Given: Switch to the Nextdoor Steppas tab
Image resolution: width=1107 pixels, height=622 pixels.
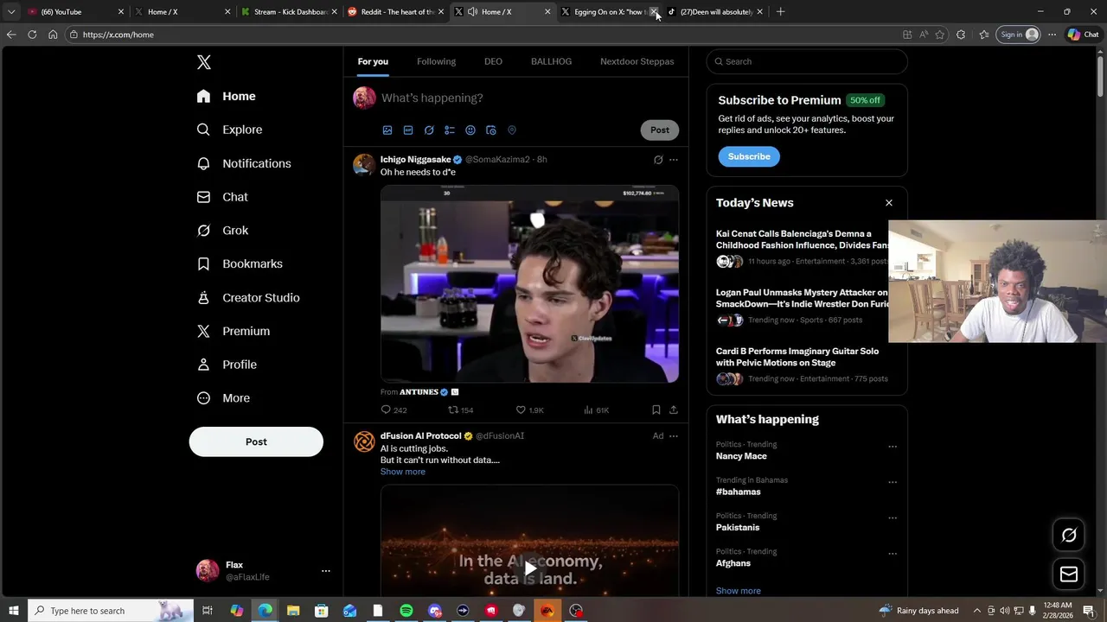Looking at the screenshot, I should click(637, 61).
